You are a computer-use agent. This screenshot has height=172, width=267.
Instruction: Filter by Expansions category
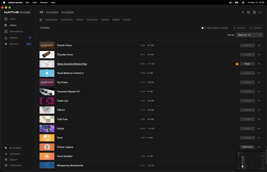pyautogui.click(x=92, y=20)
